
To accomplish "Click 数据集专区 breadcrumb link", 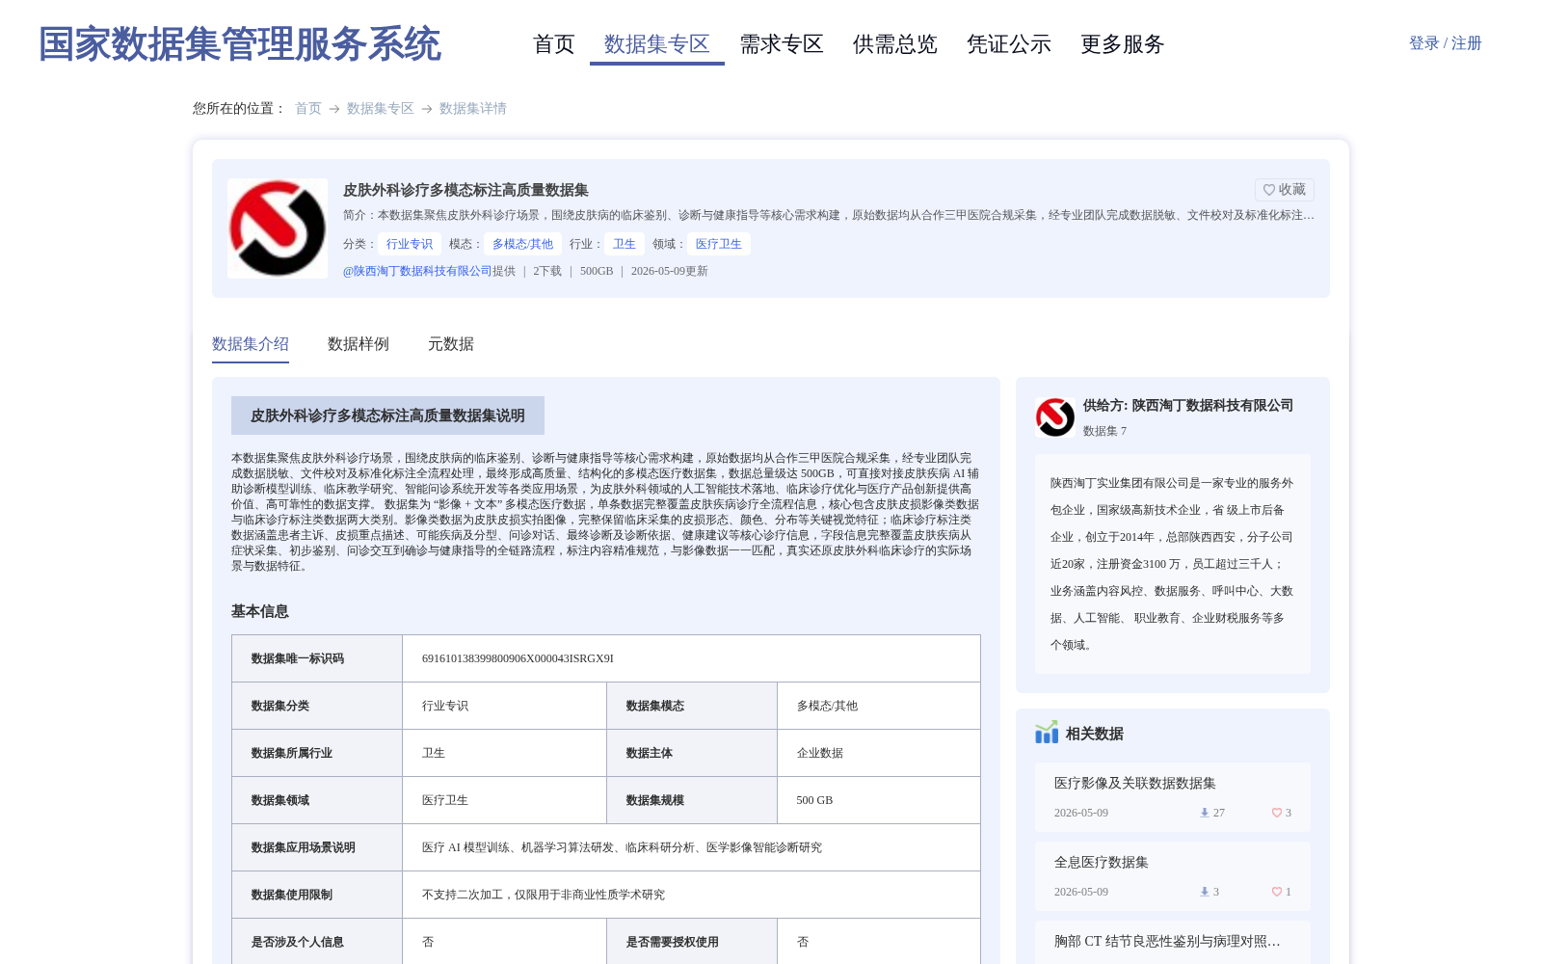I will (x=381, y=108).
